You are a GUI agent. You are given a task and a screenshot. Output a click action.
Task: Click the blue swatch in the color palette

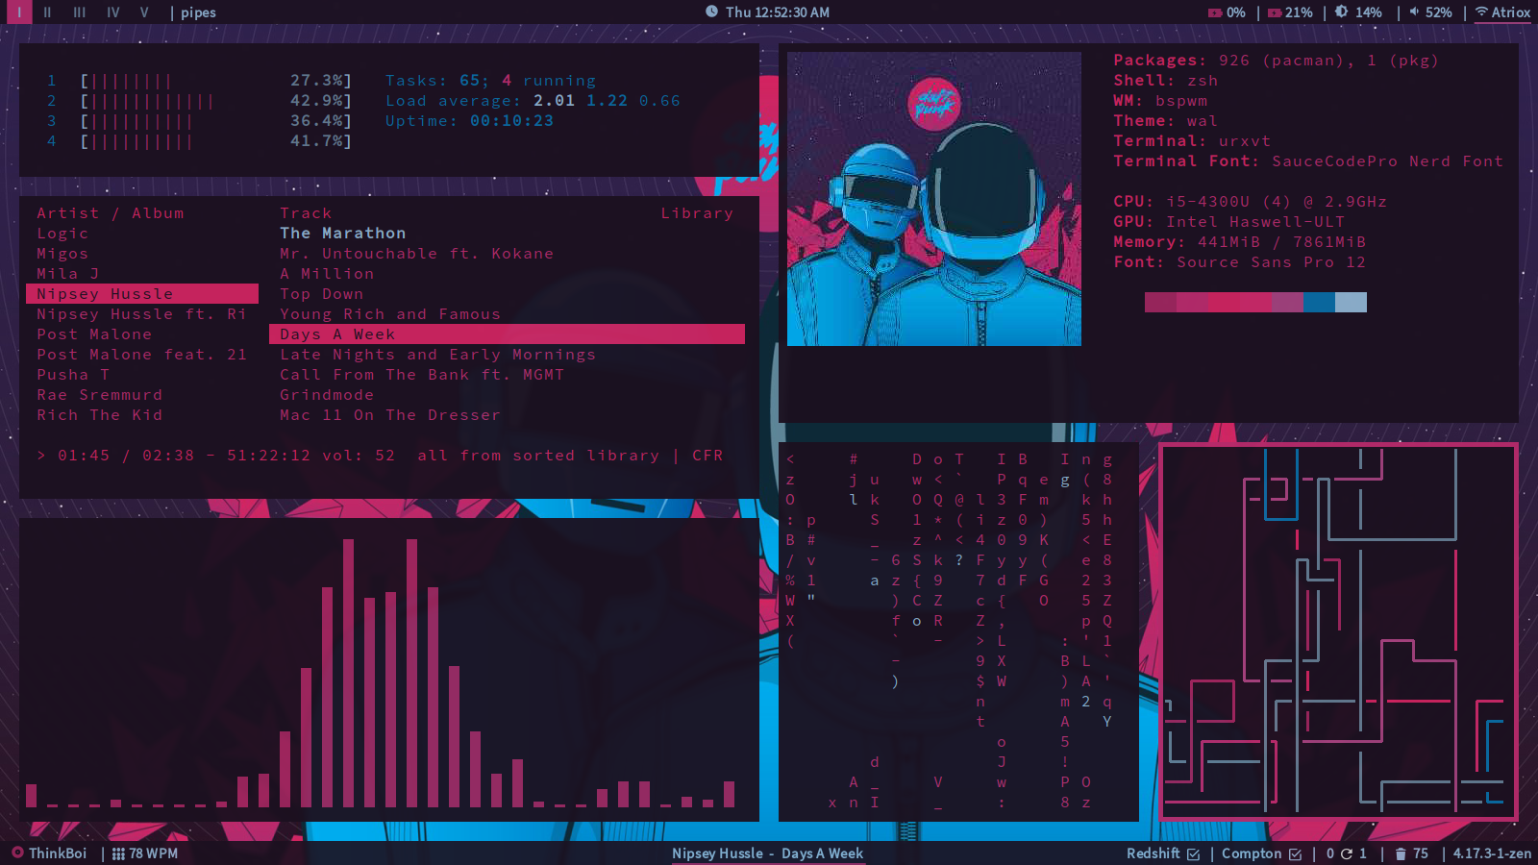1319,303
